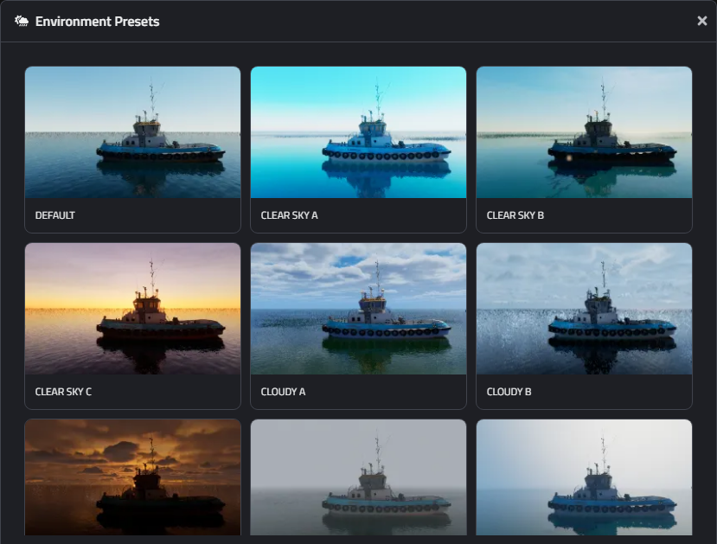Select the grey foggy preset thumbnail
Viewport: 717px width, 544px height.
[358, 477]
